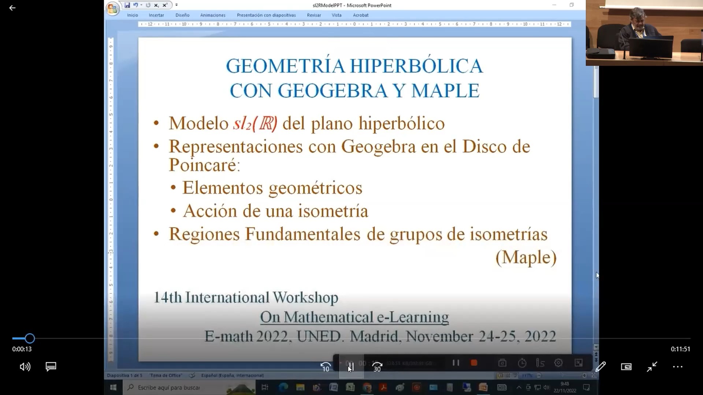Go back using the top-left arrow
The height and width of the screenshot is (395, 703).
coord(12,8)
